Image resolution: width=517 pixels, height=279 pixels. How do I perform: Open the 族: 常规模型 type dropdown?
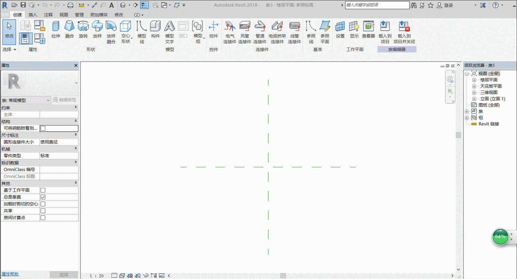click(26, 100)
